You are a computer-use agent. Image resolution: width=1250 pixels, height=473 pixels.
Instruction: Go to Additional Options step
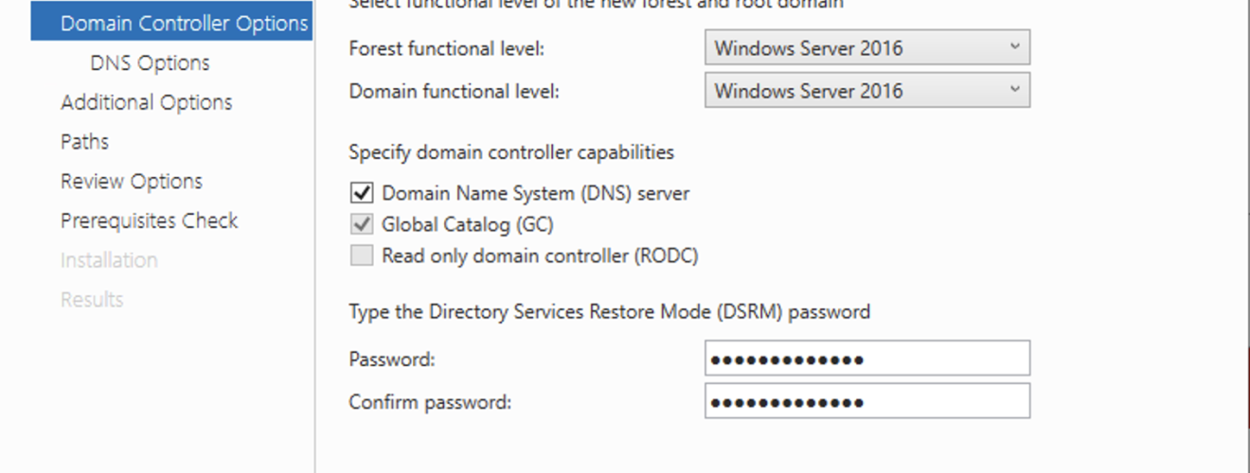point(146,102)
